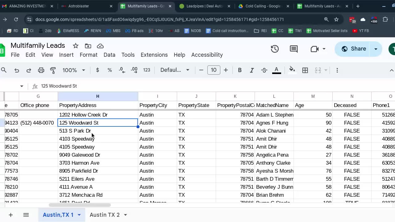Hide the menus with the collapse arrow

click(392, 70)
